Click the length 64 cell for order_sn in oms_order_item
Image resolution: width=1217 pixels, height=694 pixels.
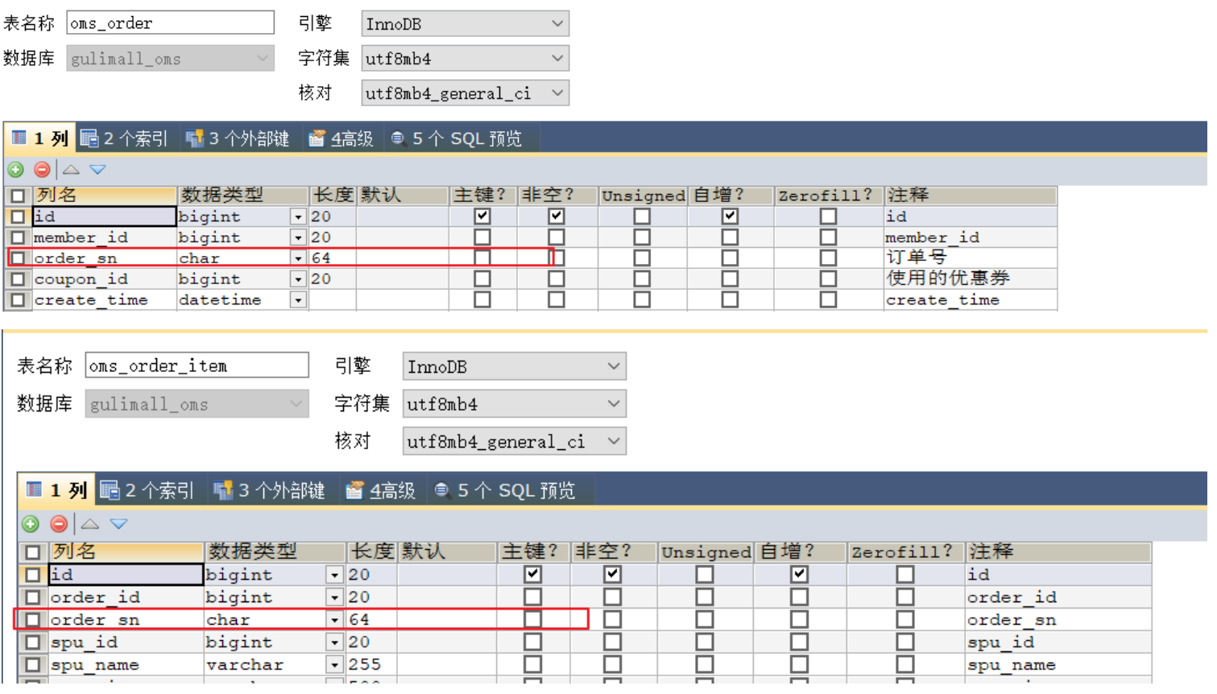[372, 620]
